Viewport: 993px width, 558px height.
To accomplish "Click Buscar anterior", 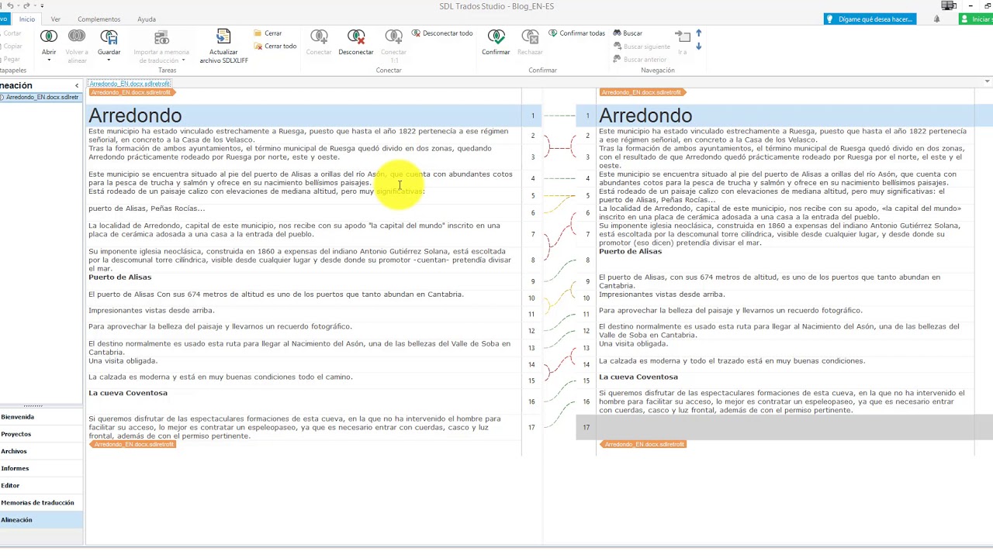I will (639, 59).
